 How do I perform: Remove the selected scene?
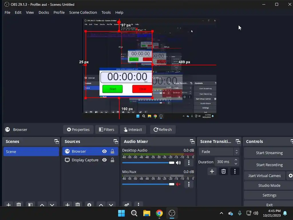(19, 205)
